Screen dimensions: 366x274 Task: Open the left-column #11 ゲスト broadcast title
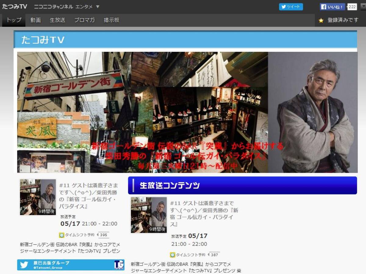pyautogui.click(x=88, y=196)
